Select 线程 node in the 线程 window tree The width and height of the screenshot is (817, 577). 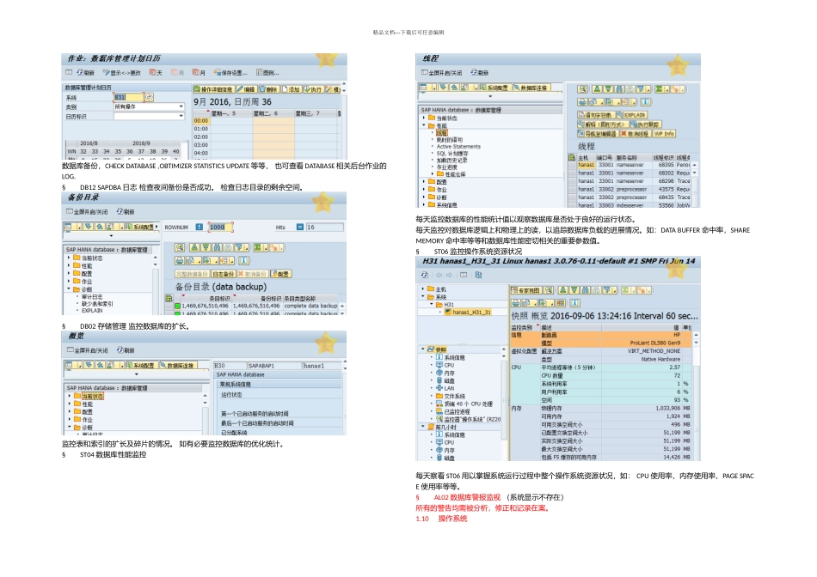(x=441, y=133)
